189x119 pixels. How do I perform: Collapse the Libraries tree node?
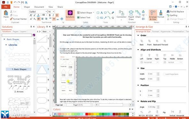tap(6, 45)
